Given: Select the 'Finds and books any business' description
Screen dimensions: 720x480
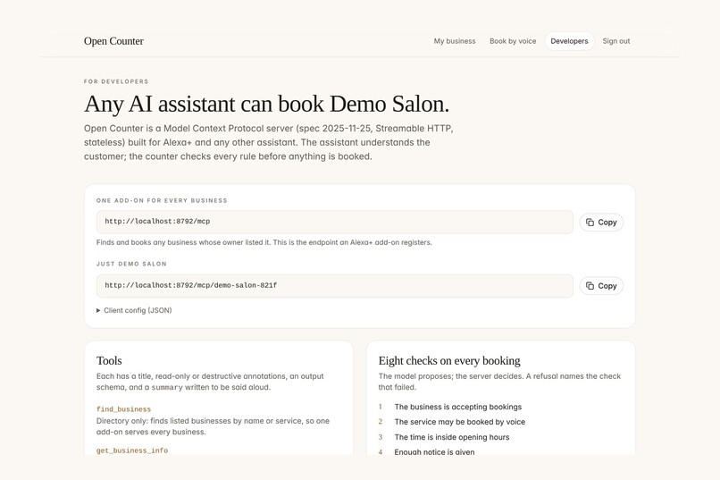Looking at the screenshot, I should point(264,242).
